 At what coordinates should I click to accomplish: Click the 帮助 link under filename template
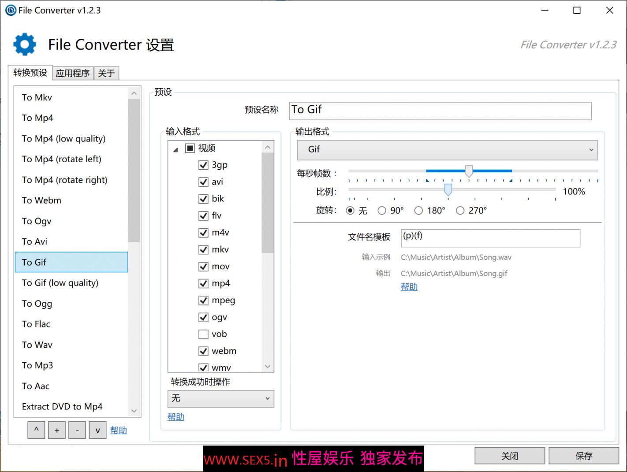pyautogui.click(x=409, y=287)
